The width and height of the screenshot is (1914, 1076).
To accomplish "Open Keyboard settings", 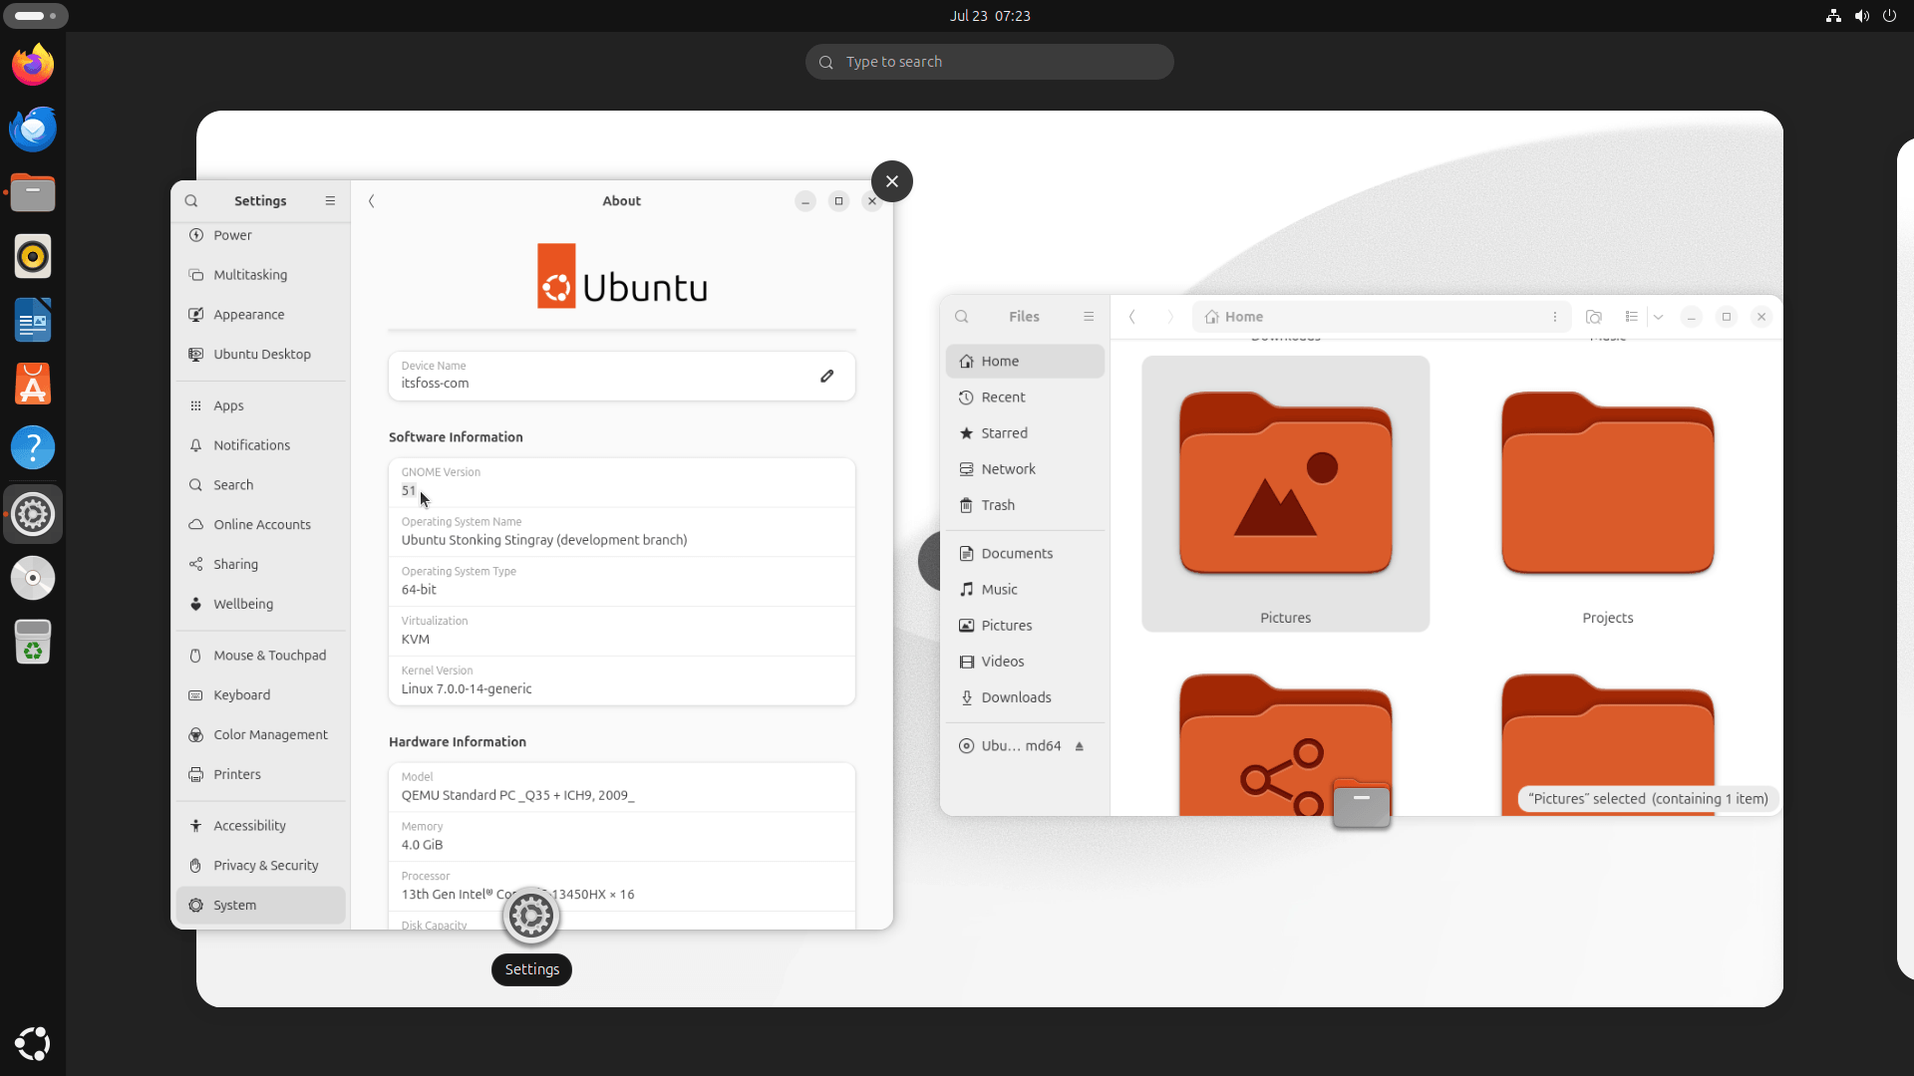I will point(261,695).
